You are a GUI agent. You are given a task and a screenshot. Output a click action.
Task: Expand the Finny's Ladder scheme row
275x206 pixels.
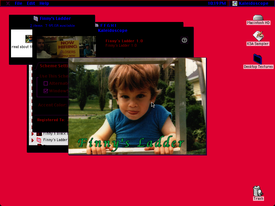[33, 140]
